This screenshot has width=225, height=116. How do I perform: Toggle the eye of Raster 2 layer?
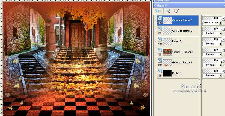(160, 44)
